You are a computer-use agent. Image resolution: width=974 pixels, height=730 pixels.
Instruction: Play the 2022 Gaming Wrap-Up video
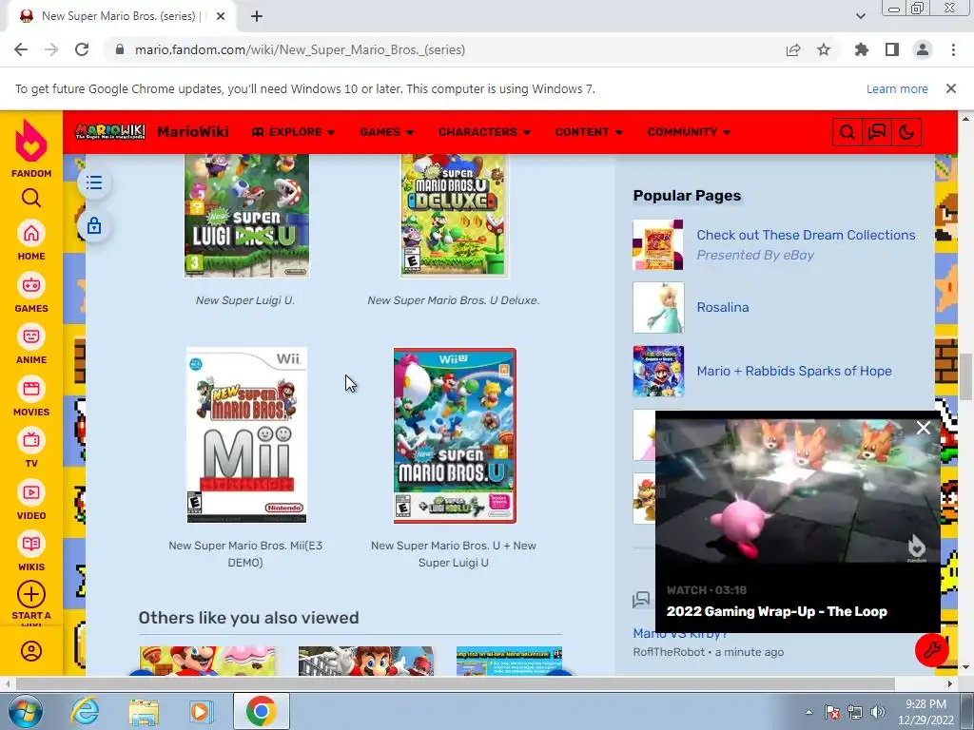(798, 491)
